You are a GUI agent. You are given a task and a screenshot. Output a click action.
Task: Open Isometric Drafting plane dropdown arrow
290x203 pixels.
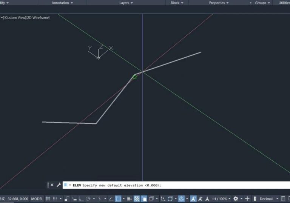coord(105,199)
